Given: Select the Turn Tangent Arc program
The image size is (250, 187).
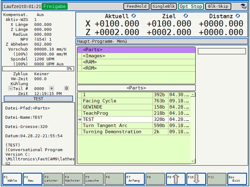Looking at the screenshot, I should 134,126.
